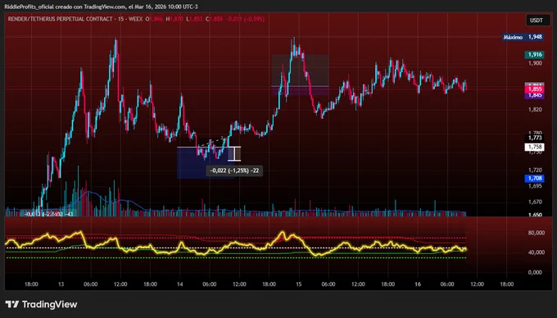Click the 1,720 price axis value
Image resolution: width=557 pixels, height=318 pixels.
535,170
